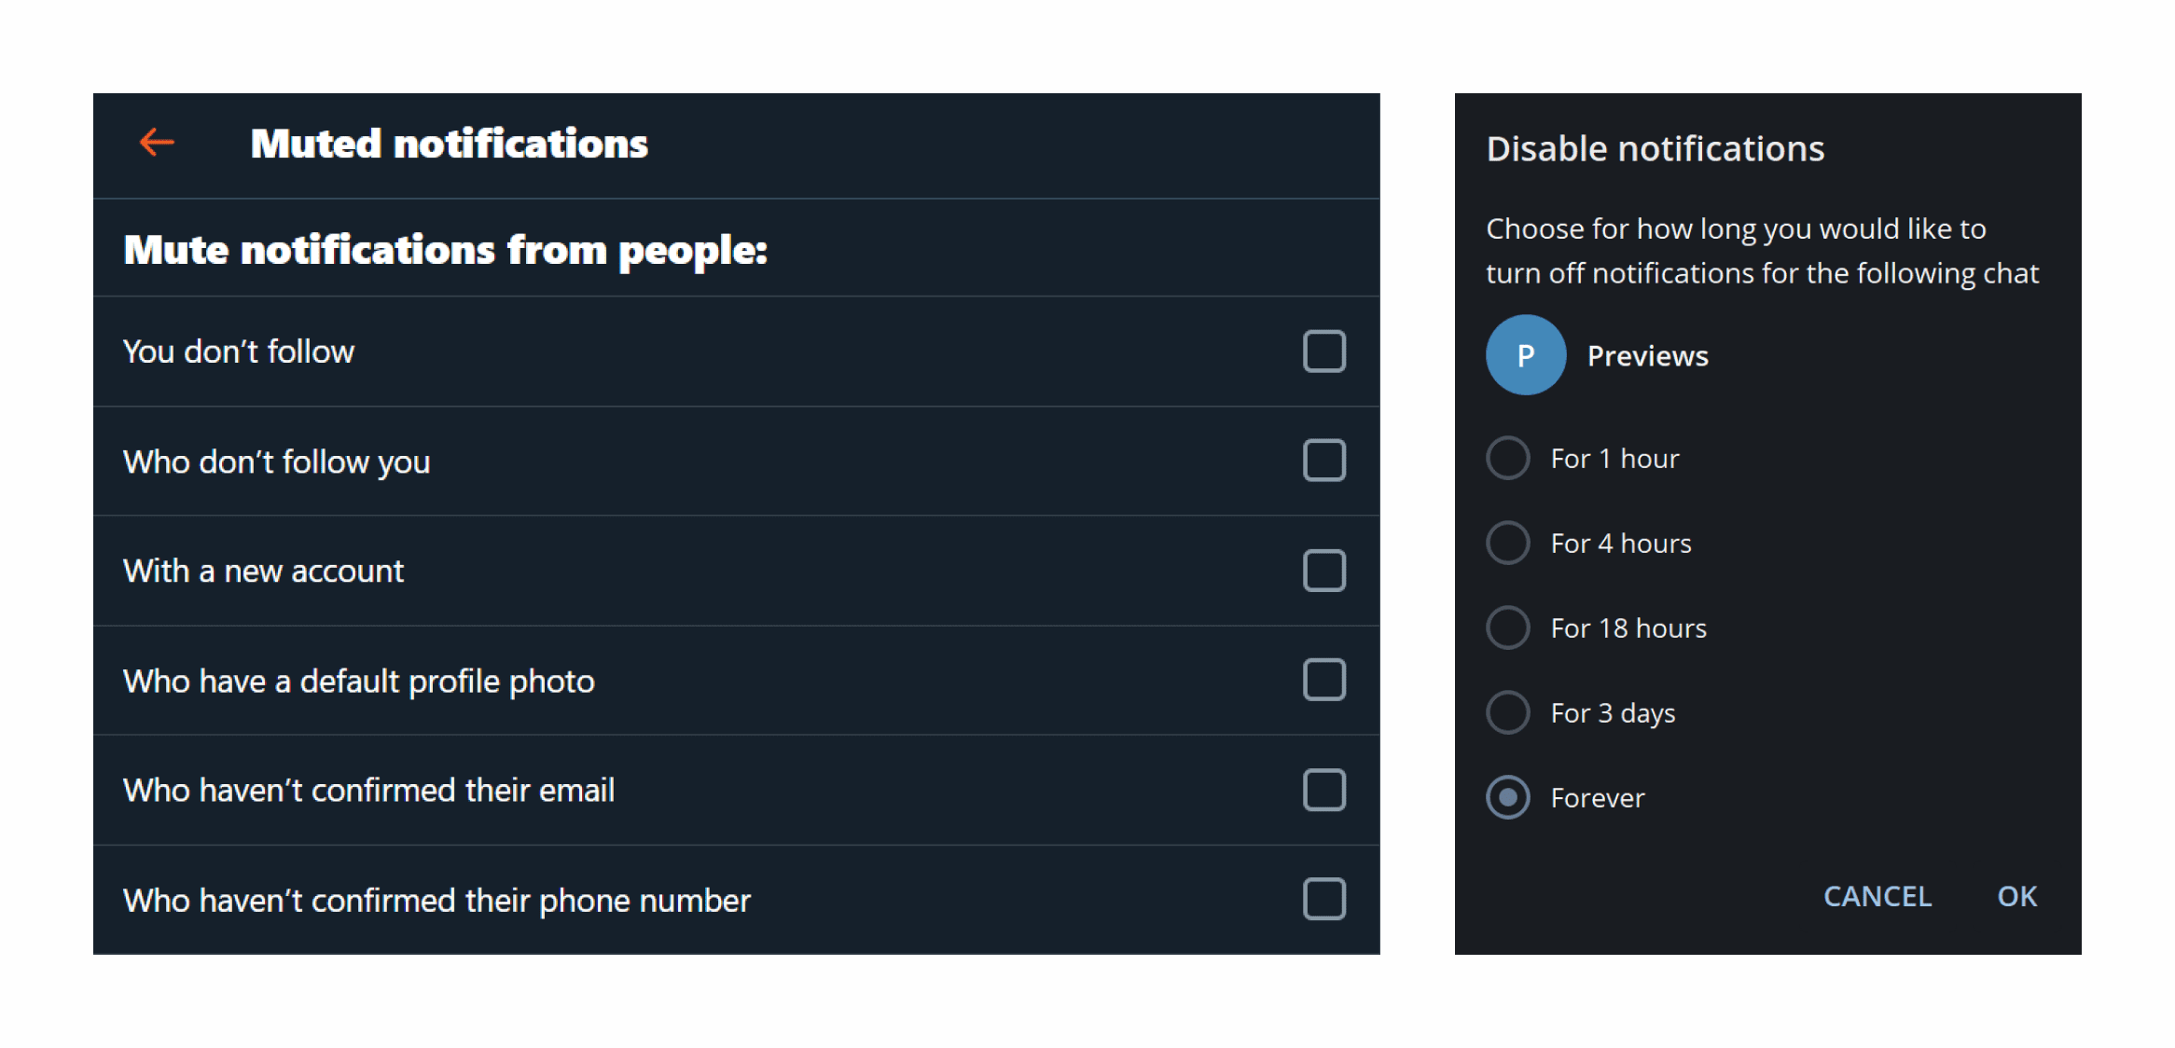This screenshot has width=2175, height=1048.
Task: Select the 'Forever' radio button option
Action: [x=1511, y=794]
